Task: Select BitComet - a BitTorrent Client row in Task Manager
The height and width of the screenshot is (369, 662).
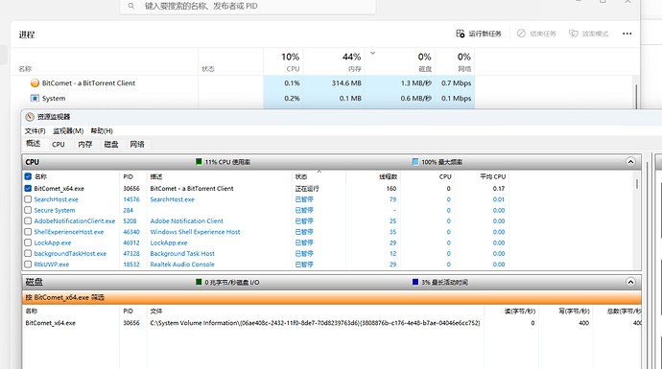Action: [243, 83]
